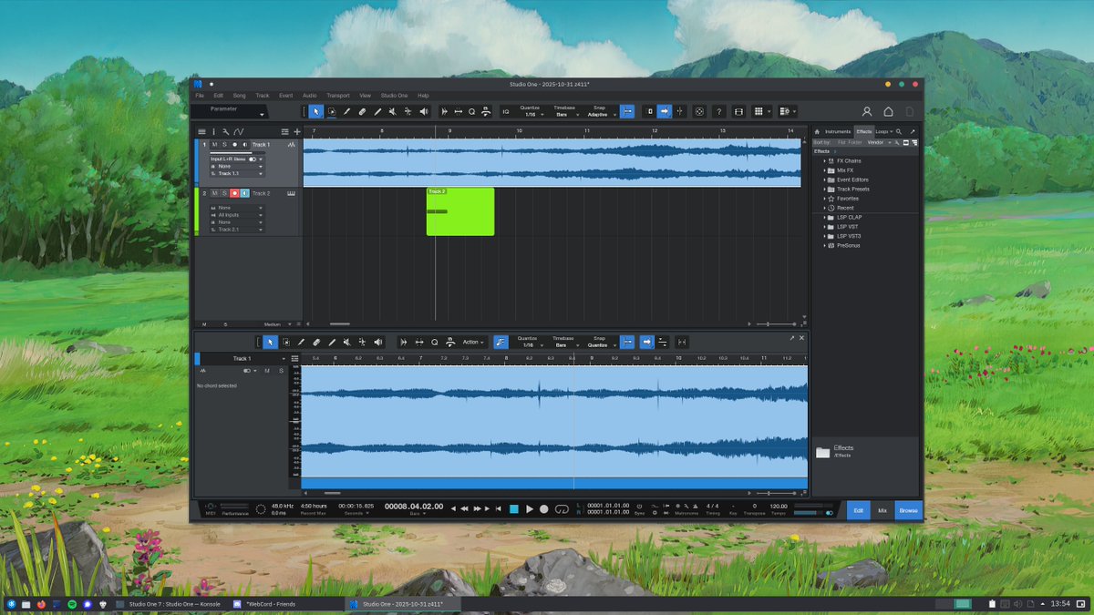Switch to the Loops browser tab

[x=881, y=132]
